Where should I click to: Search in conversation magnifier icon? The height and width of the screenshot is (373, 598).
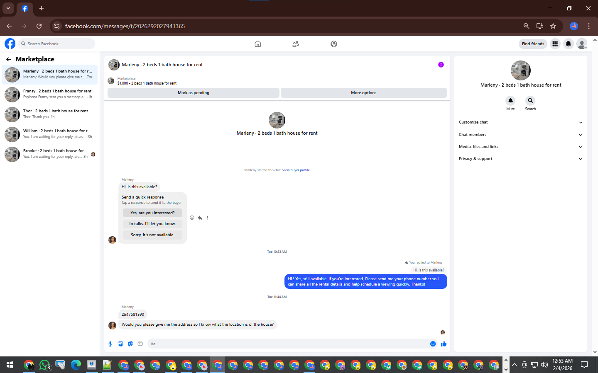pyautogui.click(x=530, y=101)
